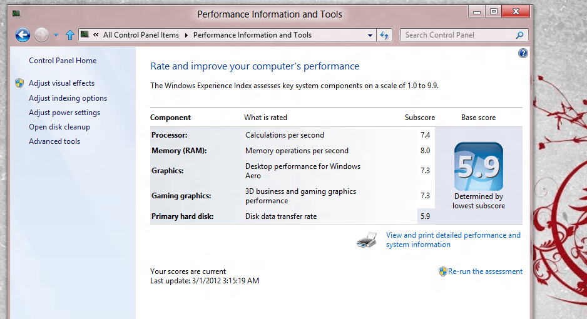This screenshot has height=319, width=587.
Task: Click View and print detailed performance link
Action: [x=453, y=240]
